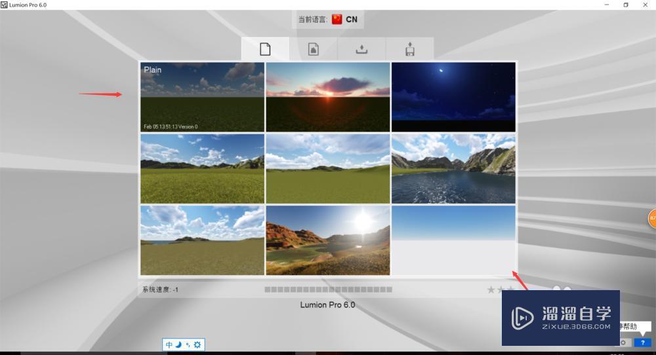Pick the flat island with sea scene thumbnail
This screenshot has height=355, width=656.
(x=203, y=240)
